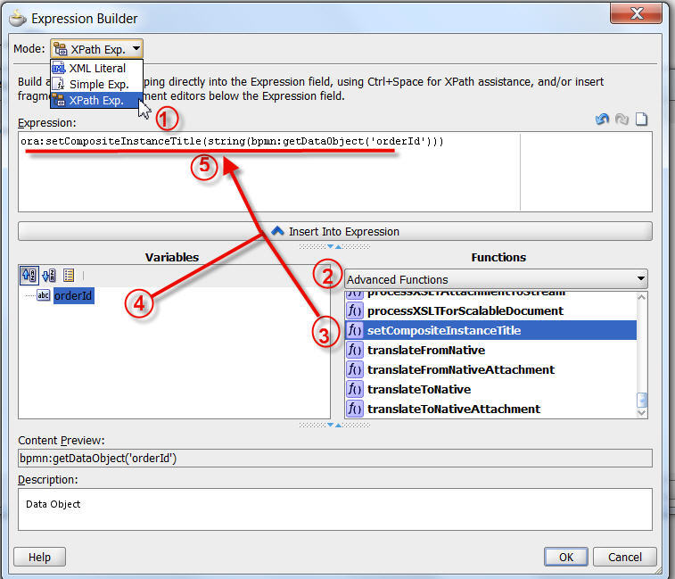
Task: Choose XML Literal in the Mode list
Action: click(97, 68)
